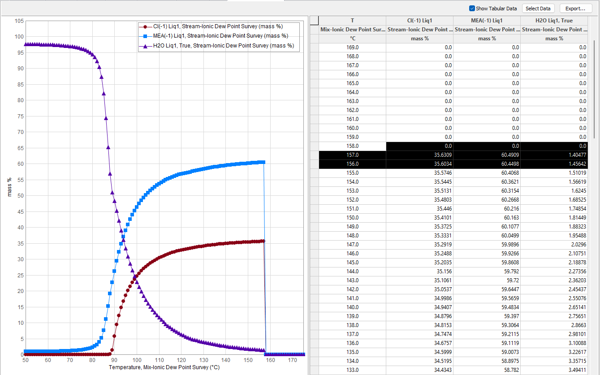Click the table's top-left select-all corner cell

tap(314, 21)
